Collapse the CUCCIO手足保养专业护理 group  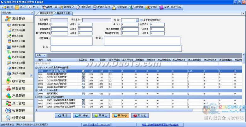pyautogui.click(x=37, y=68)
